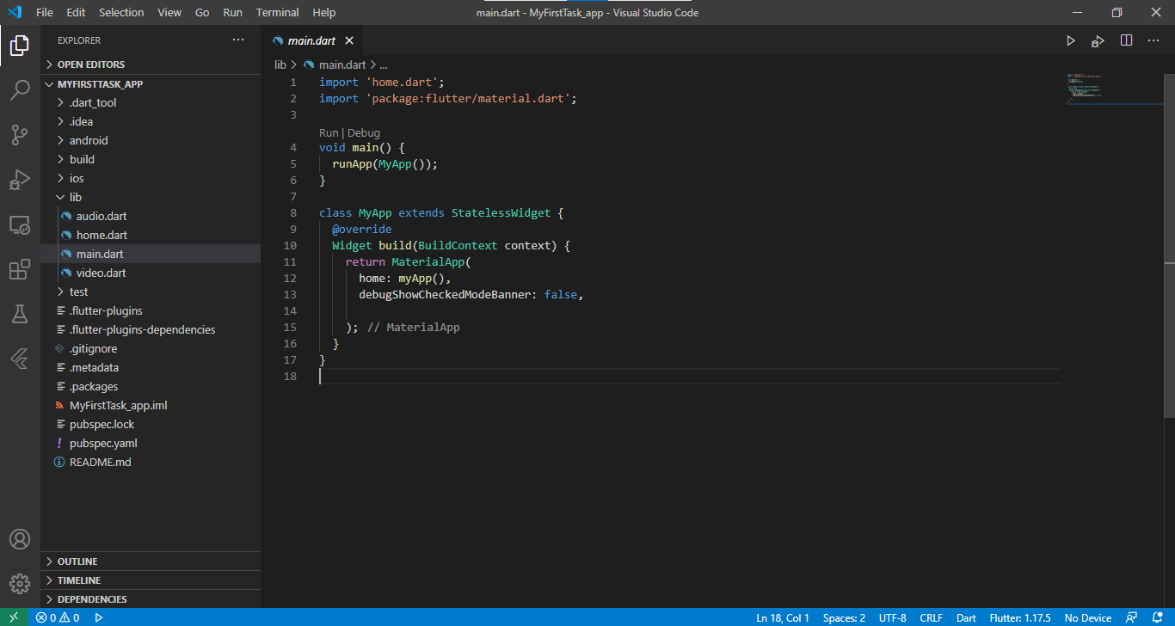Viewport: 1175px width, 626px height.
Task: Select the Run and Debug activity bar icon
Action: pos(20,180)
